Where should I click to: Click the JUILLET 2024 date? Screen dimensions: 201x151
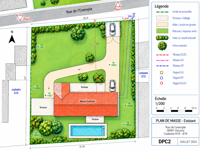tap(188, 142)
